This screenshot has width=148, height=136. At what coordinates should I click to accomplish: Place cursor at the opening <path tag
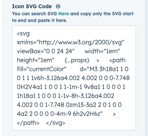(x=117, y=60)
